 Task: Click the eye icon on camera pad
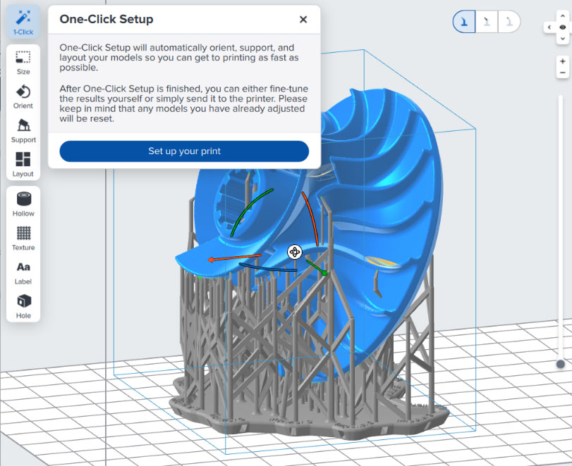point(563,27)
